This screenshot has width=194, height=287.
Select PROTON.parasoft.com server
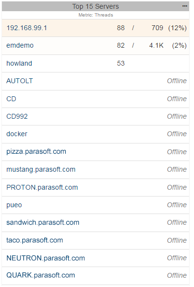[x=42, y=187]
